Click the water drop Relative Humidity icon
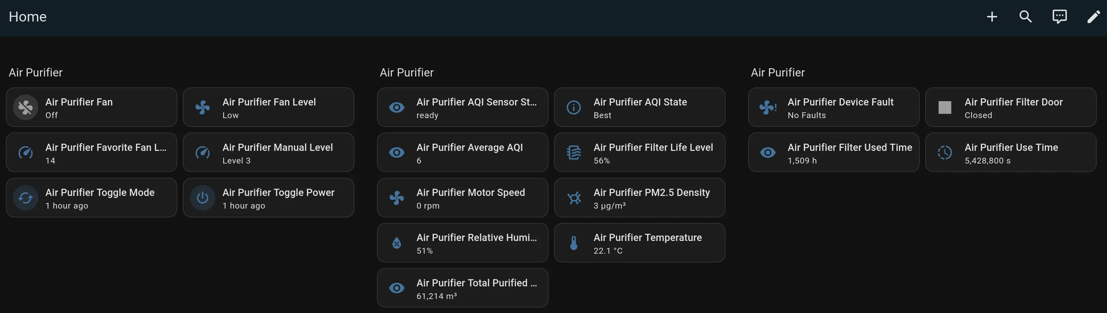Viewport: 1107px width, 313px height. 397,243
